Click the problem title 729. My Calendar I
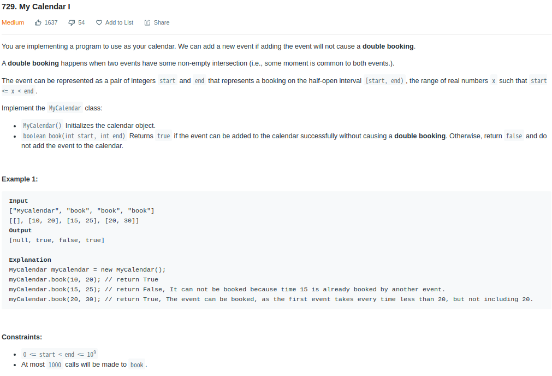This screenshot has width=552, height=376. pyautogui.click(x=36, y=7)
